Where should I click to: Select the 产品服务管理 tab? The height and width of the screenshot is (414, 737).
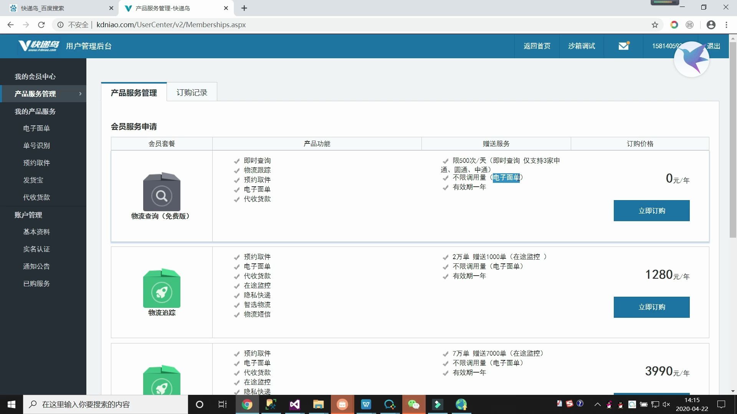pyautogui.click(x=134, y=92)
